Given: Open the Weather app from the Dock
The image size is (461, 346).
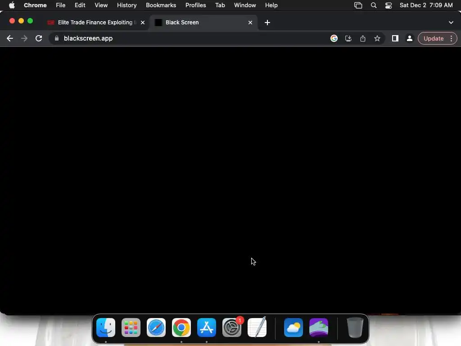Looking at the screenshot, I should (x=294, y=328).
